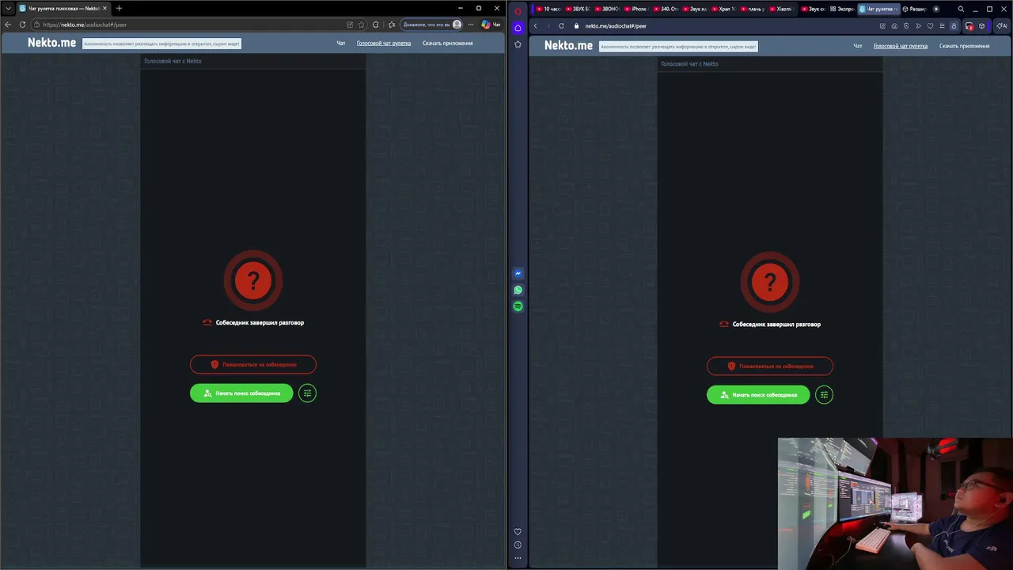Screen dimensions: 1013x570
Task: Open Opera sidebar history clock icon
Action: click(518, 545)
